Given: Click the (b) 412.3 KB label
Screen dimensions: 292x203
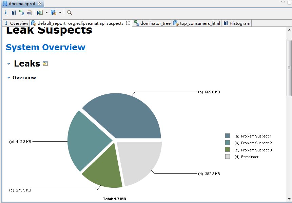Looking at the screenshot, I should tap(20, 142).
